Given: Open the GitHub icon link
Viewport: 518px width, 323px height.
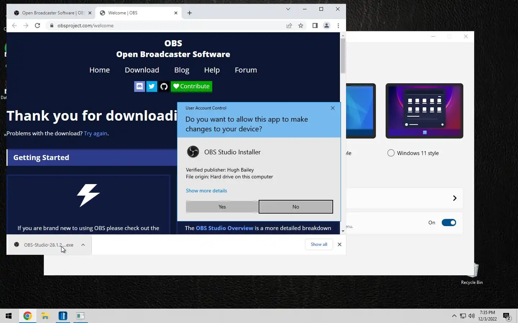Looking at the screenshot, I should (x=164, y=86).
